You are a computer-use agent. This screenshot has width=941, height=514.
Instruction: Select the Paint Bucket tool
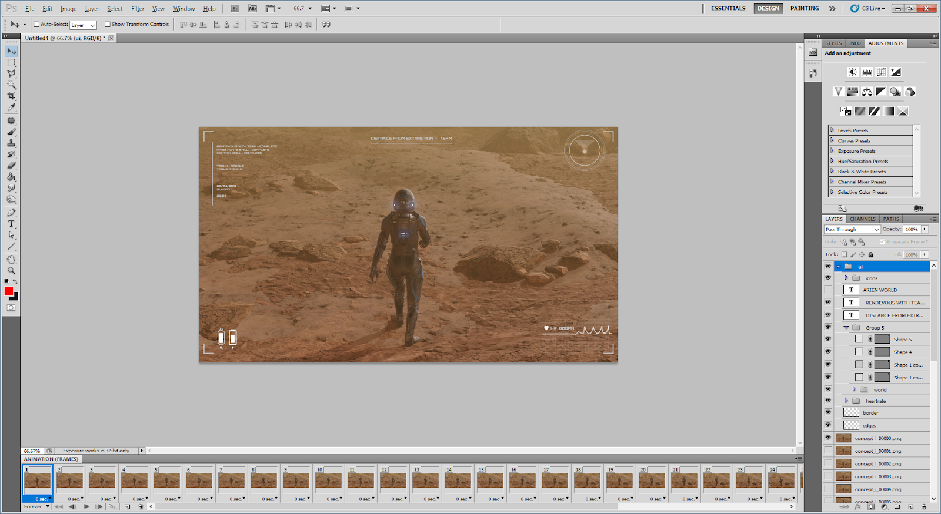(11, 177)
